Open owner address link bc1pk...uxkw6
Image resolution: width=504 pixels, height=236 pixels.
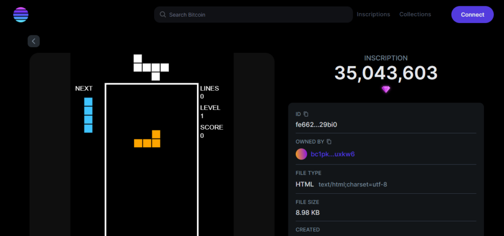coord(333,154)
